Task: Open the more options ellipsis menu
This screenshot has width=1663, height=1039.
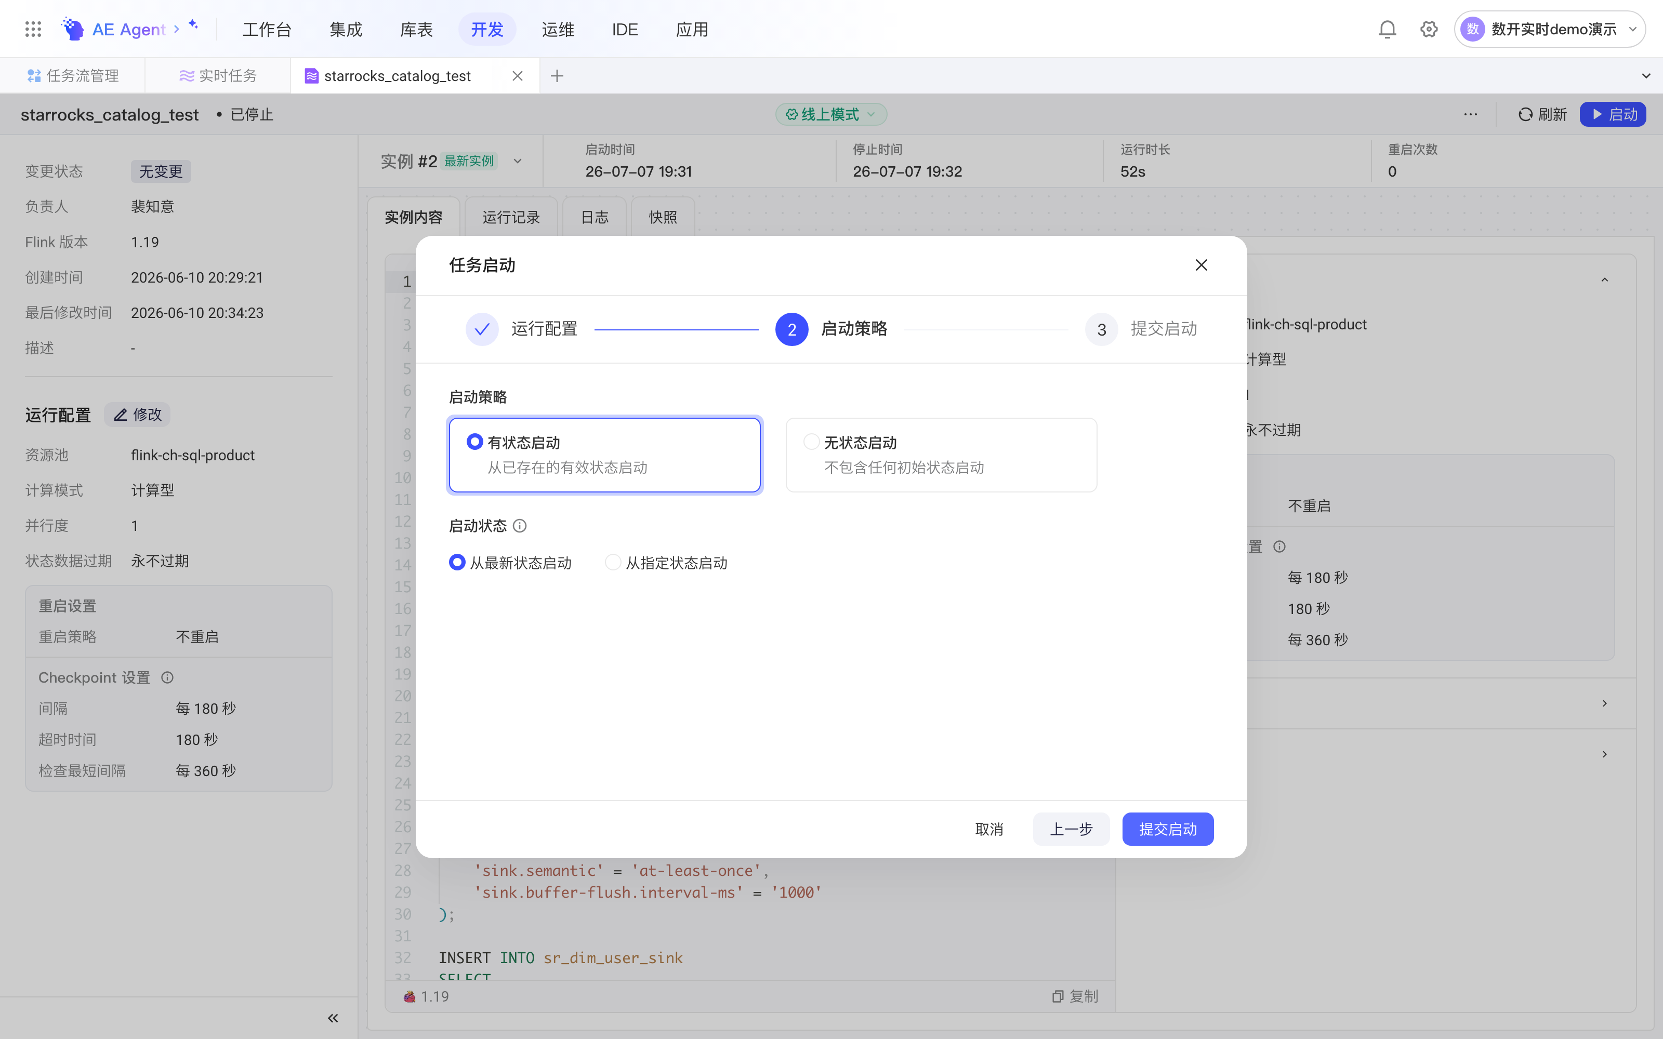Action: (x=1470, y=114)
